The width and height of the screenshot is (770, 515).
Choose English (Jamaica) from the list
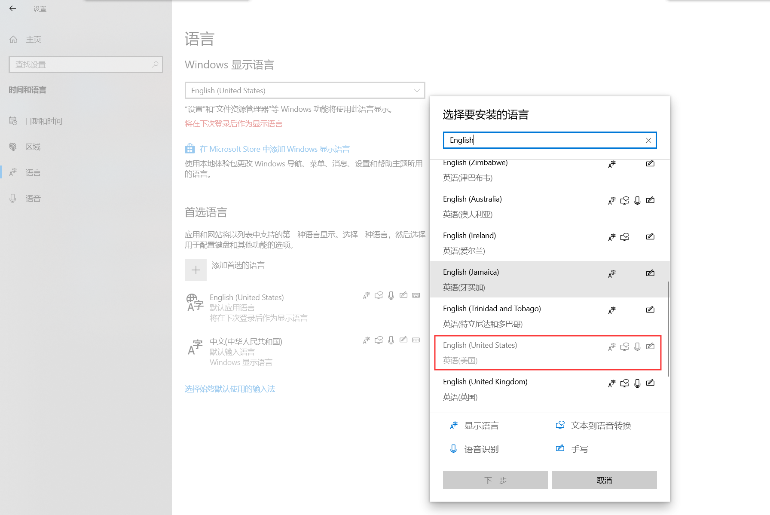tap(550, 279)
